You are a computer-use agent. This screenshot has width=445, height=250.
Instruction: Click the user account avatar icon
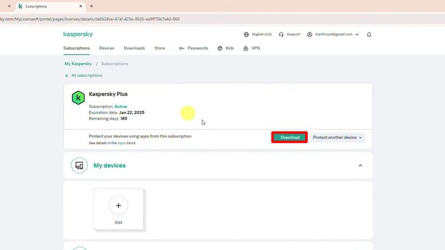click(310, 34)
